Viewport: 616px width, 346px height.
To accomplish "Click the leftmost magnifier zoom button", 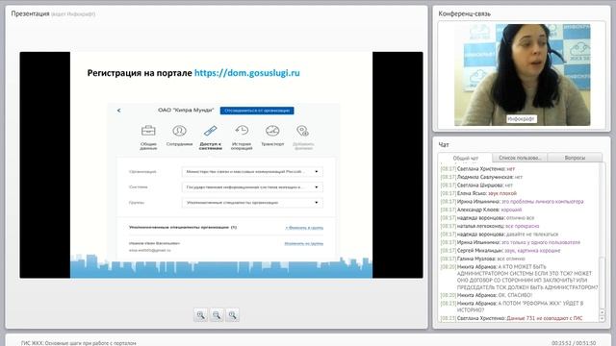I will pos(201,314).
